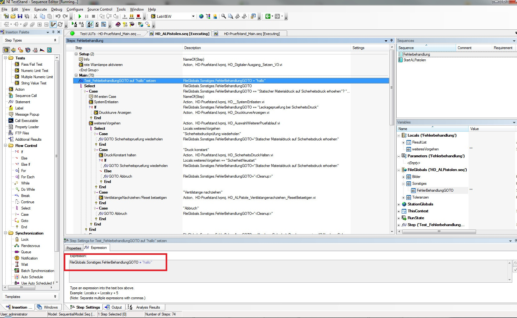Switch to HD-Pruefstand_Main.seq [Executing] tab
517x318 pixels.
252,34
